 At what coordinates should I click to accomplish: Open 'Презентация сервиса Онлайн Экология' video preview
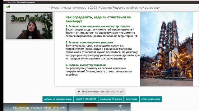(x=67, y=107)
